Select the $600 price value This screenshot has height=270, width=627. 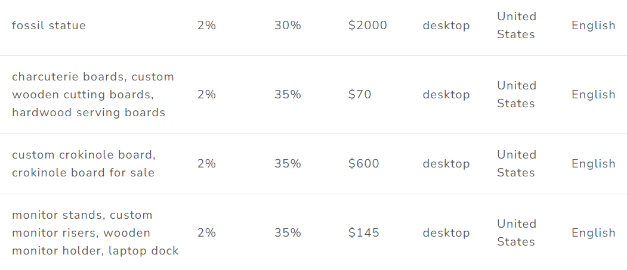363,164
